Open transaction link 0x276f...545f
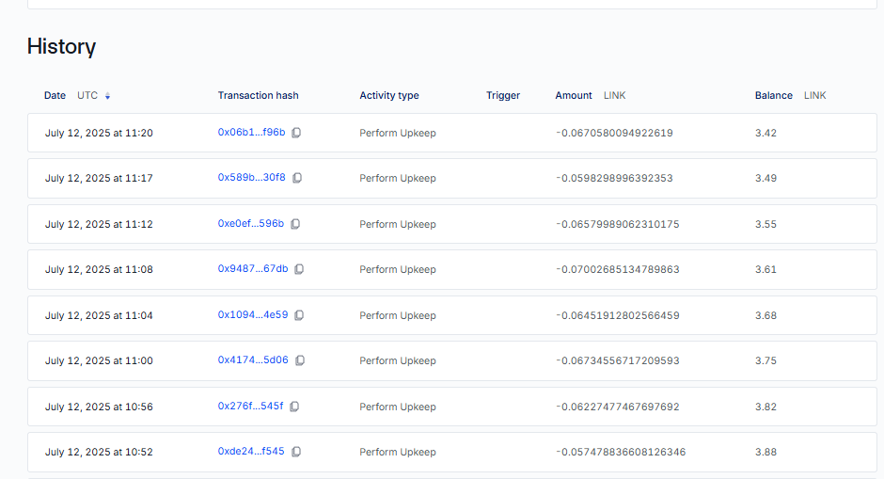This screenshot has height=479, width=884. (250, 406)
